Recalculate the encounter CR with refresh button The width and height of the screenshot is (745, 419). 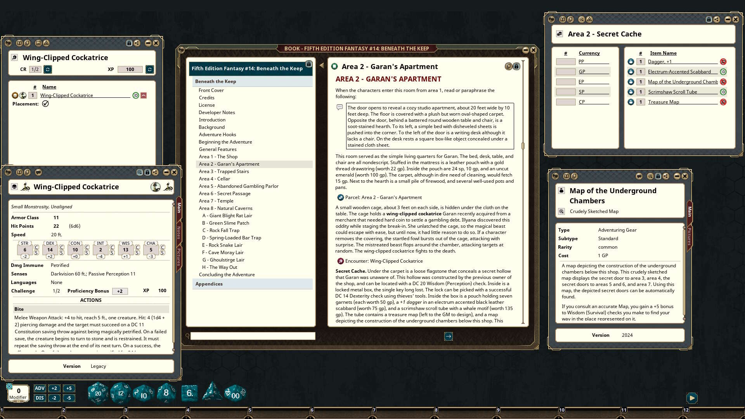[48, 69]
